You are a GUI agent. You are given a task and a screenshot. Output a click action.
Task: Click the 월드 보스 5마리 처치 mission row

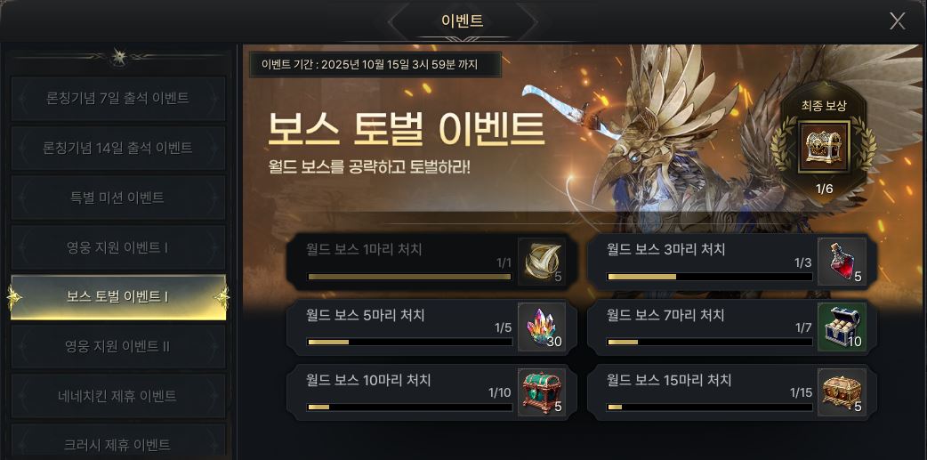[431, 327]
